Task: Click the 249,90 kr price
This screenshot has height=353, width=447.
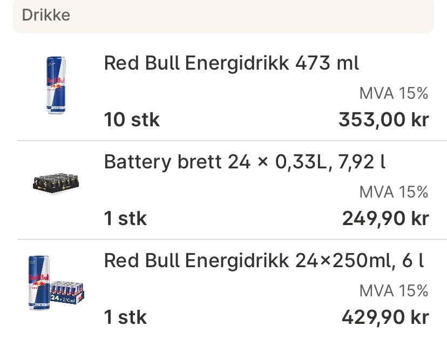Action: point(385,219)
